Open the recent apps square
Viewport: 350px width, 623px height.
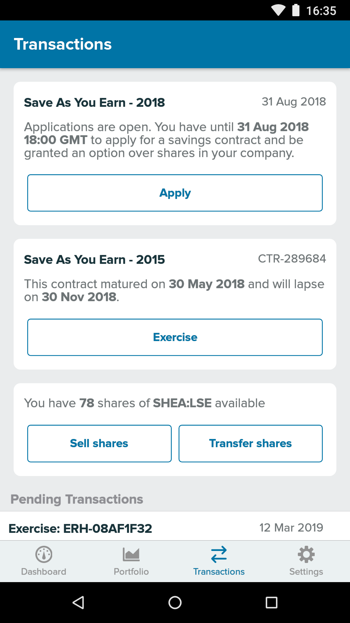tap(272, 603)
